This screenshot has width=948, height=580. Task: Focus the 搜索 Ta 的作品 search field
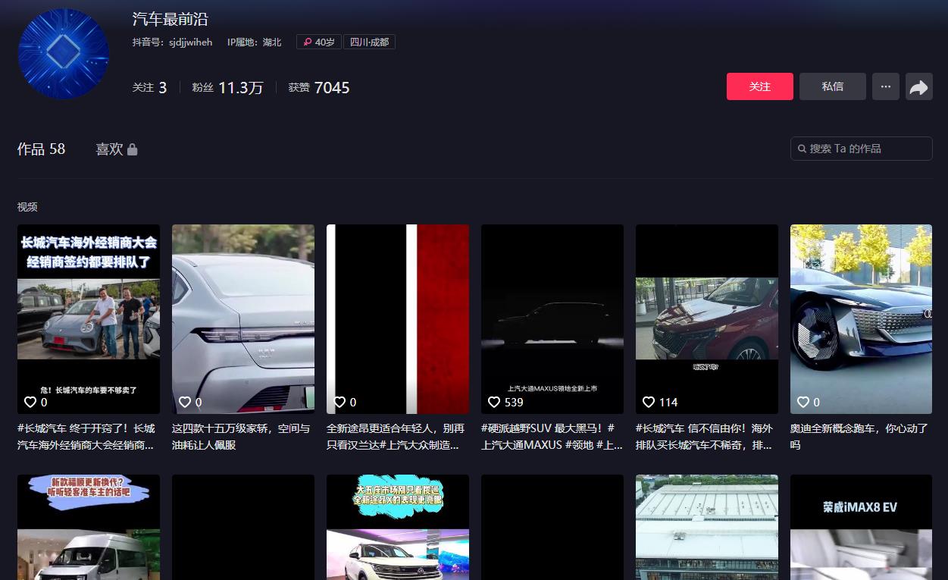pyautogui.click(x=861, y=149)
